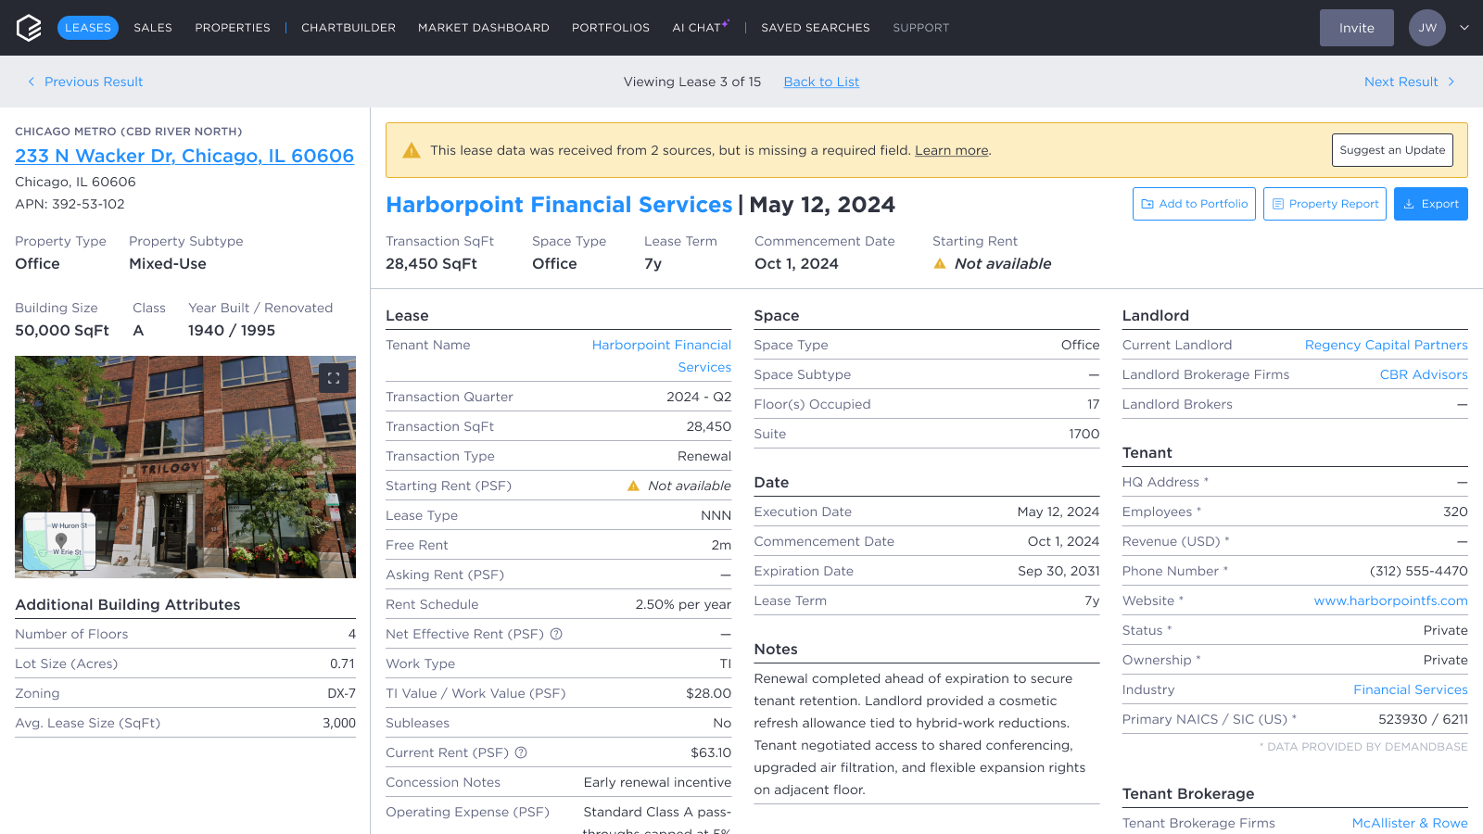This screenshot has width=1483, height=834.
Task: Click Suite value 1700
Action: (1084, 434)
